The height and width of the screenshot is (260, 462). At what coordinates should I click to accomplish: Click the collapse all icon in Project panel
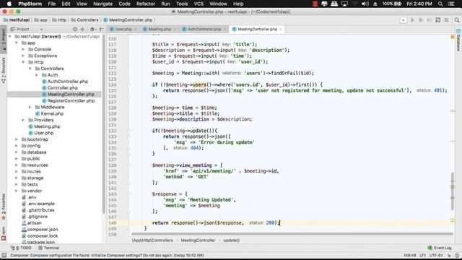point(82,29)
